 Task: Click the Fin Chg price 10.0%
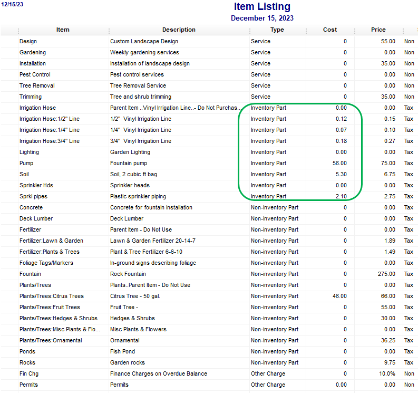point(387,374)
